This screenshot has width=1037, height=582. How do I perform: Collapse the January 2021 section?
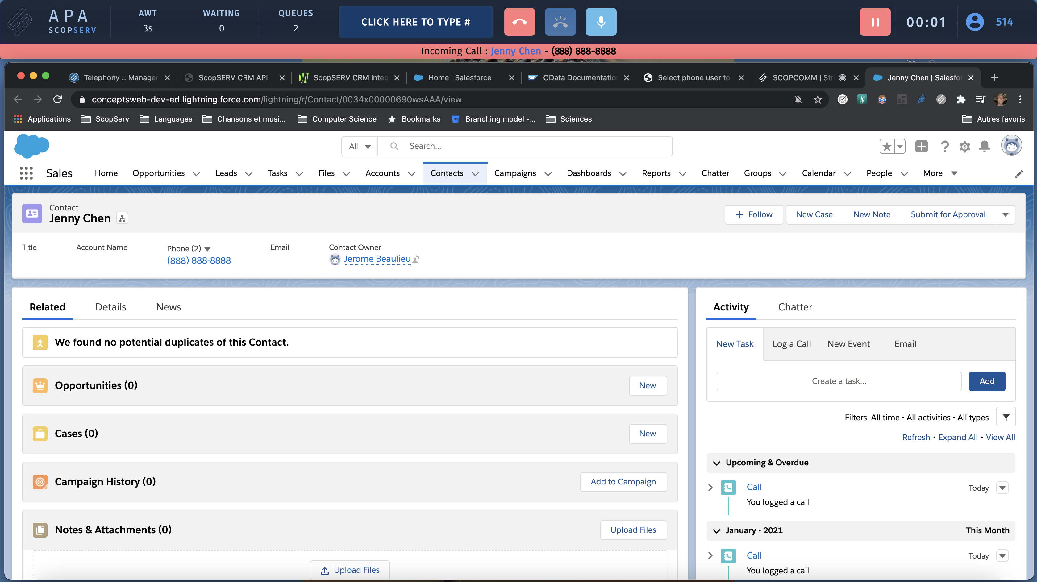point(716,531)
